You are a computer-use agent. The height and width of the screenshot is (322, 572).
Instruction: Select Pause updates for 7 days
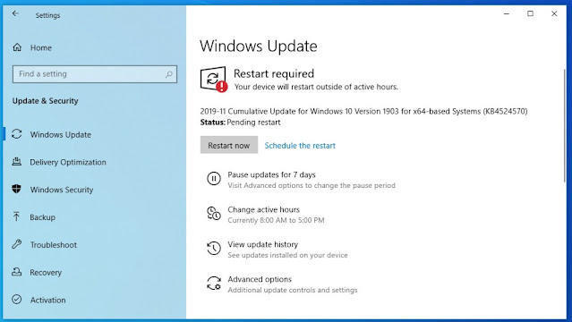tap(271, 174)
